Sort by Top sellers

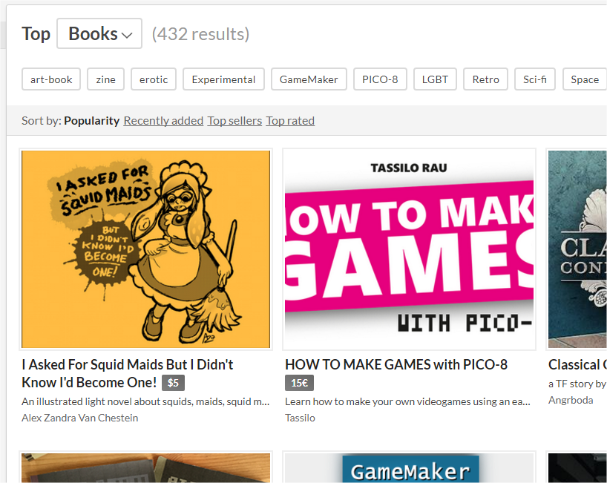[x=234, y=121]
